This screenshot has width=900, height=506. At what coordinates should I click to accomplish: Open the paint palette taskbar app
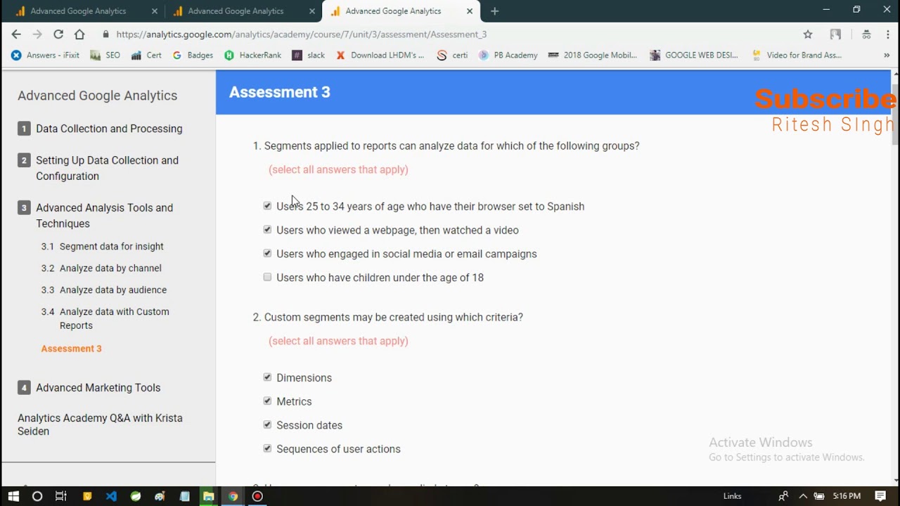pos(160,496)
